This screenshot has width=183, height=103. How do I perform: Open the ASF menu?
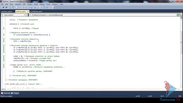coord(24,4)
